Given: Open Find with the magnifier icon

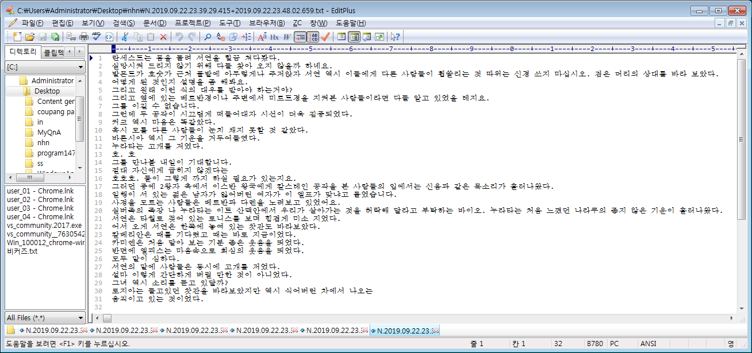Looking at the screenshot, I should tap(208, 37).
